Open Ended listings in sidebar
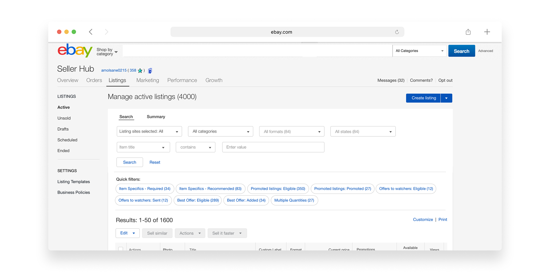The height and width of the screenshot is (272, 550). tap(63, 151)
